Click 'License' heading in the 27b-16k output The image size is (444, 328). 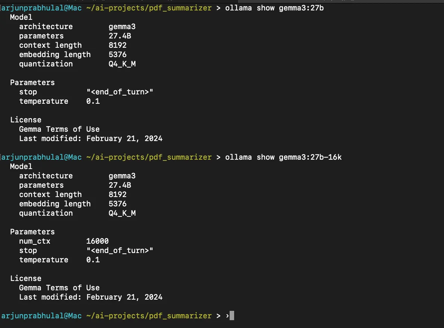point(26,278)
